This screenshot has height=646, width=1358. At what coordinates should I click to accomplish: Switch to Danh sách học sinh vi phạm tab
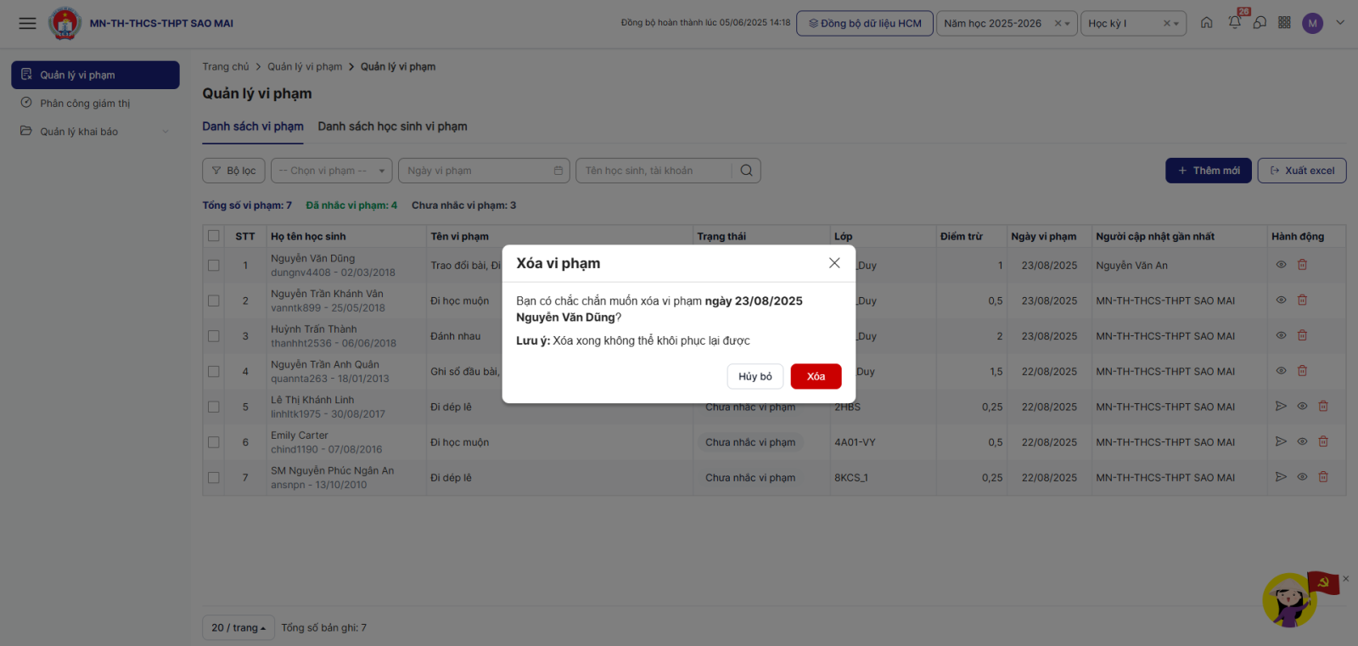(392, 126)
